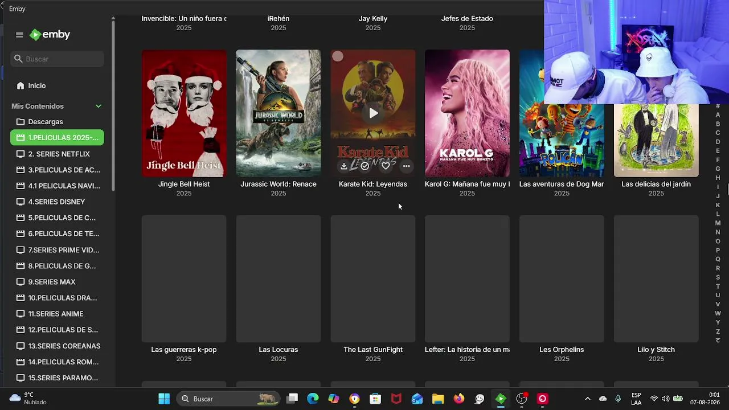Image resolution: width=729 pixels, height=410 pixels.
Task: Open the 14.PELICULAS ROM... library
Action: (x=57, y=362)
